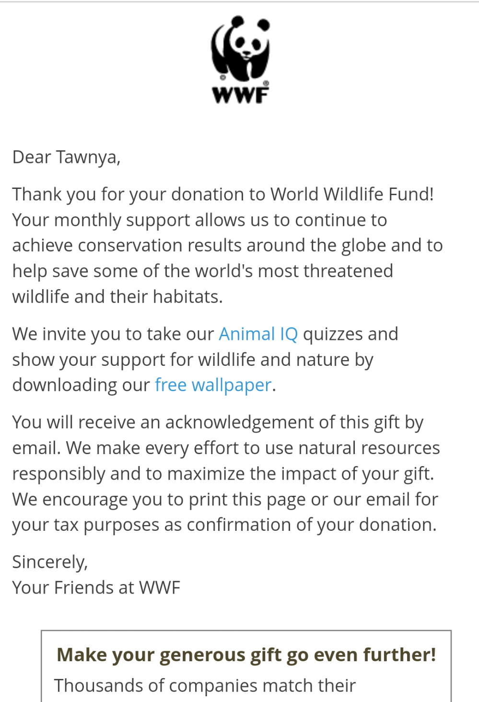Click the 'achieve conservation results' text line
Viewport: 479px width, 702px height.
[227, 246]
